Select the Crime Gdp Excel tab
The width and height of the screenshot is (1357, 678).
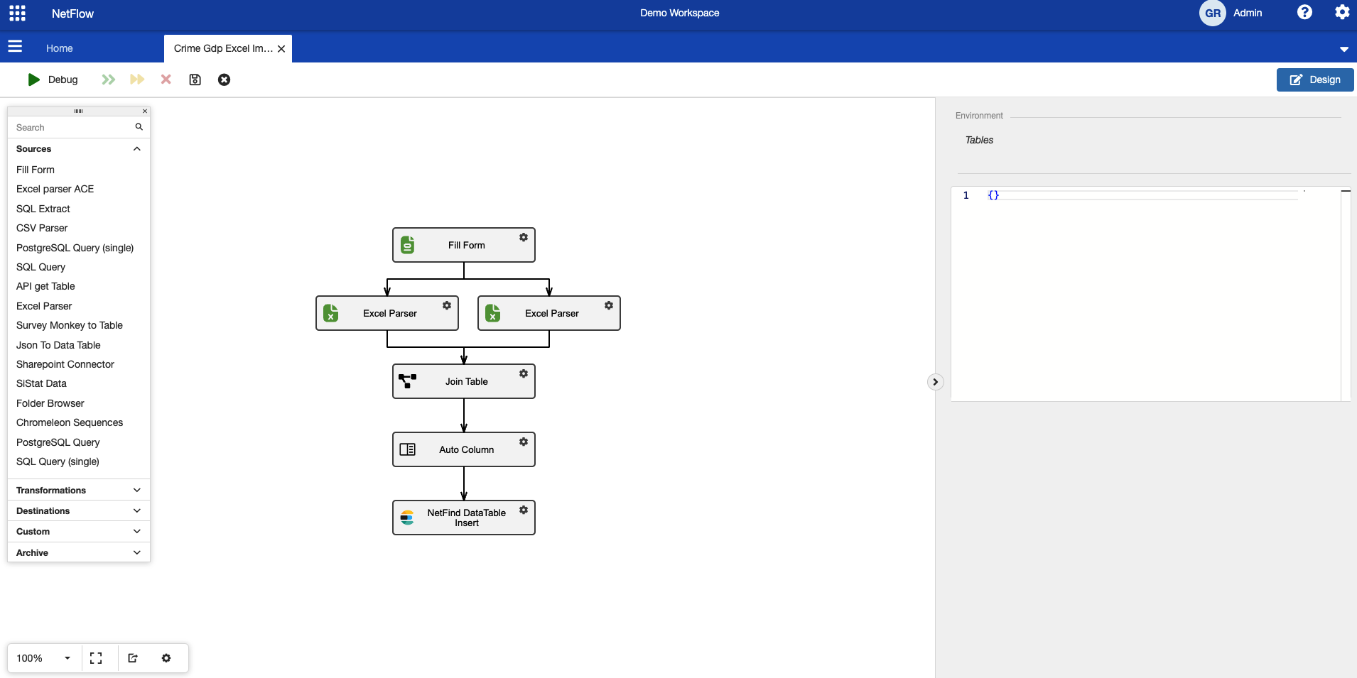click(x=222, y=48)
